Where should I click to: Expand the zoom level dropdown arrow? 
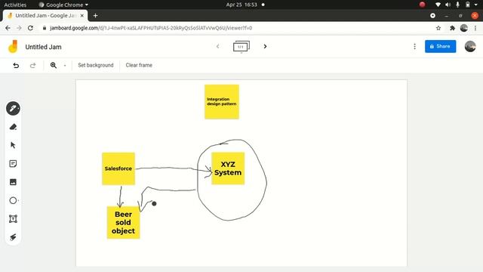pyautogui.click(x=65, y=66)
